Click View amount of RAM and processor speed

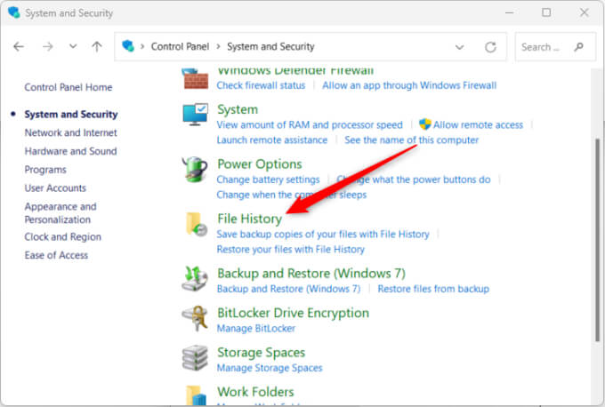[x=310, y=125]
